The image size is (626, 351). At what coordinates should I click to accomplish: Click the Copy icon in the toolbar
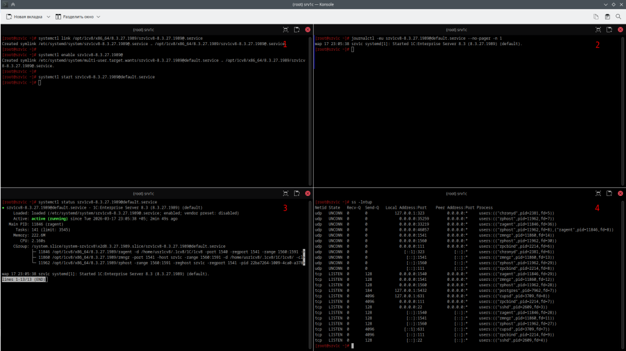pos(595,16)
